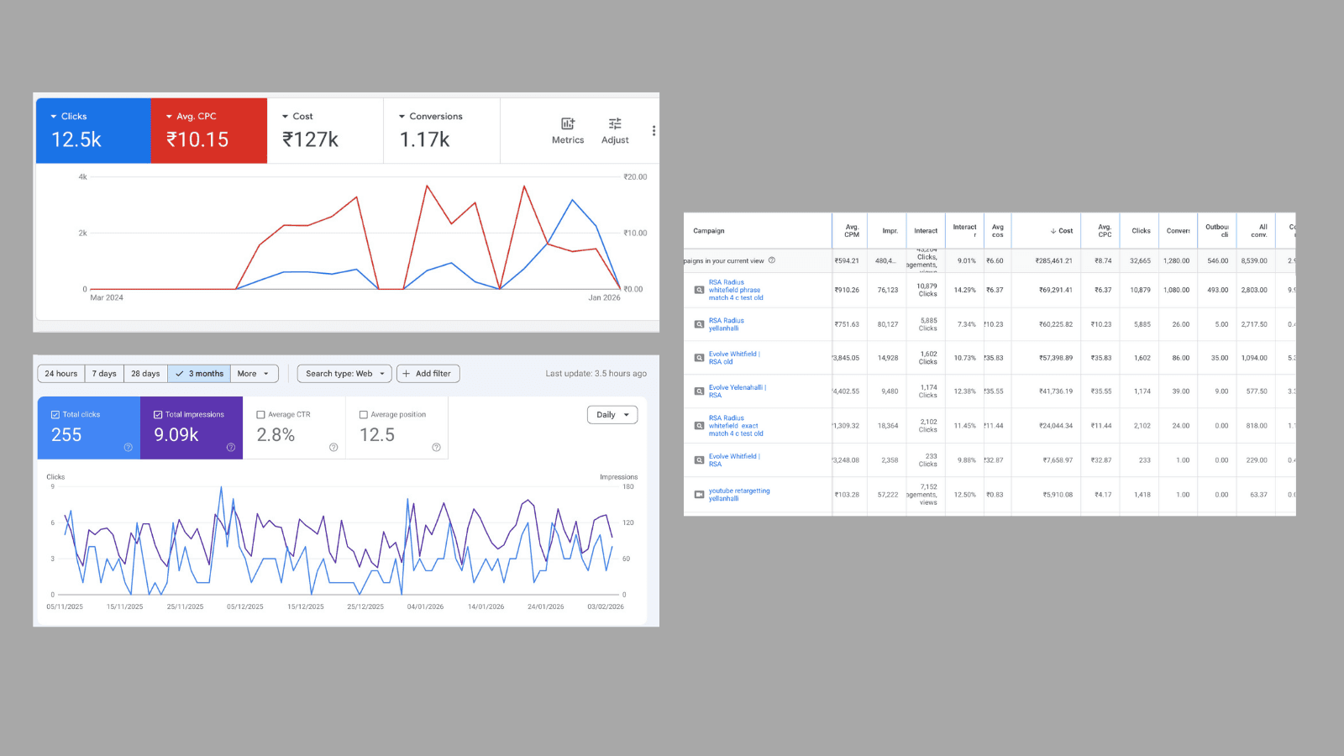Toggle the Total clicks checkbox
The width and height of the screenshot is (1344, 756).
55,414
